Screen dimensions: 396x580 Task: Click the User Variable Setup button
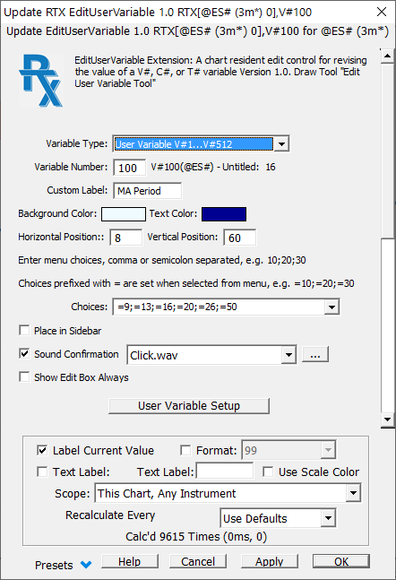[x=189, y=406]
